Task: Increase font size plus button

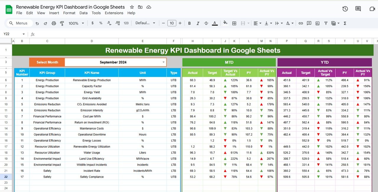Action: (x=180, y=23)
